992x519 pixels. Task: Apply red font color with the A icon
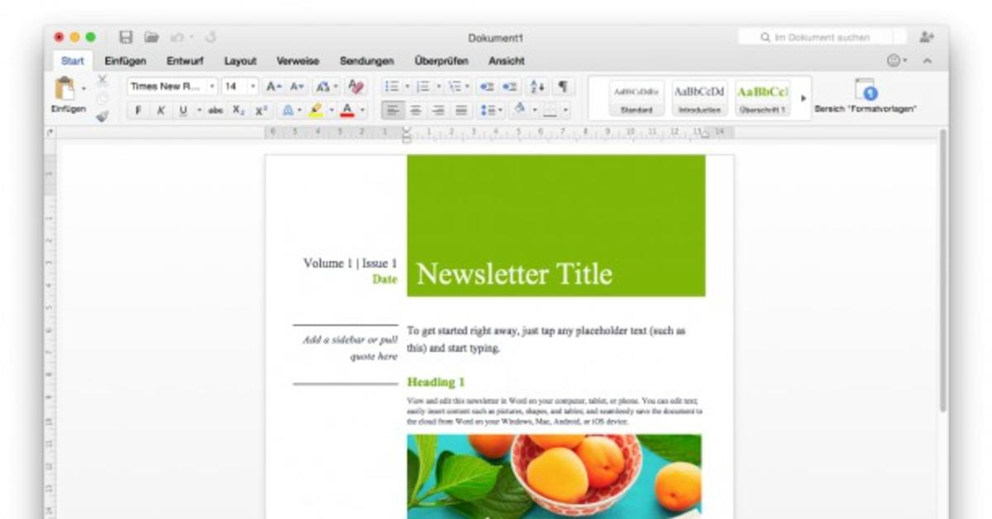tap(347, 110)
